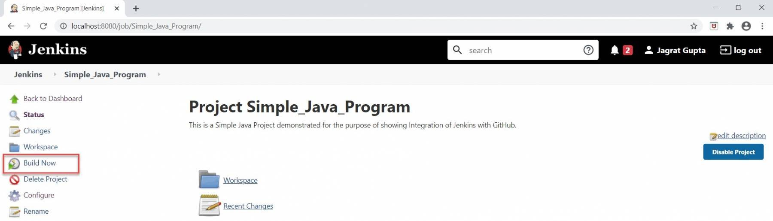Open browser extensions puzzle icon
This screenshot has width=773, height=221.
730,26
